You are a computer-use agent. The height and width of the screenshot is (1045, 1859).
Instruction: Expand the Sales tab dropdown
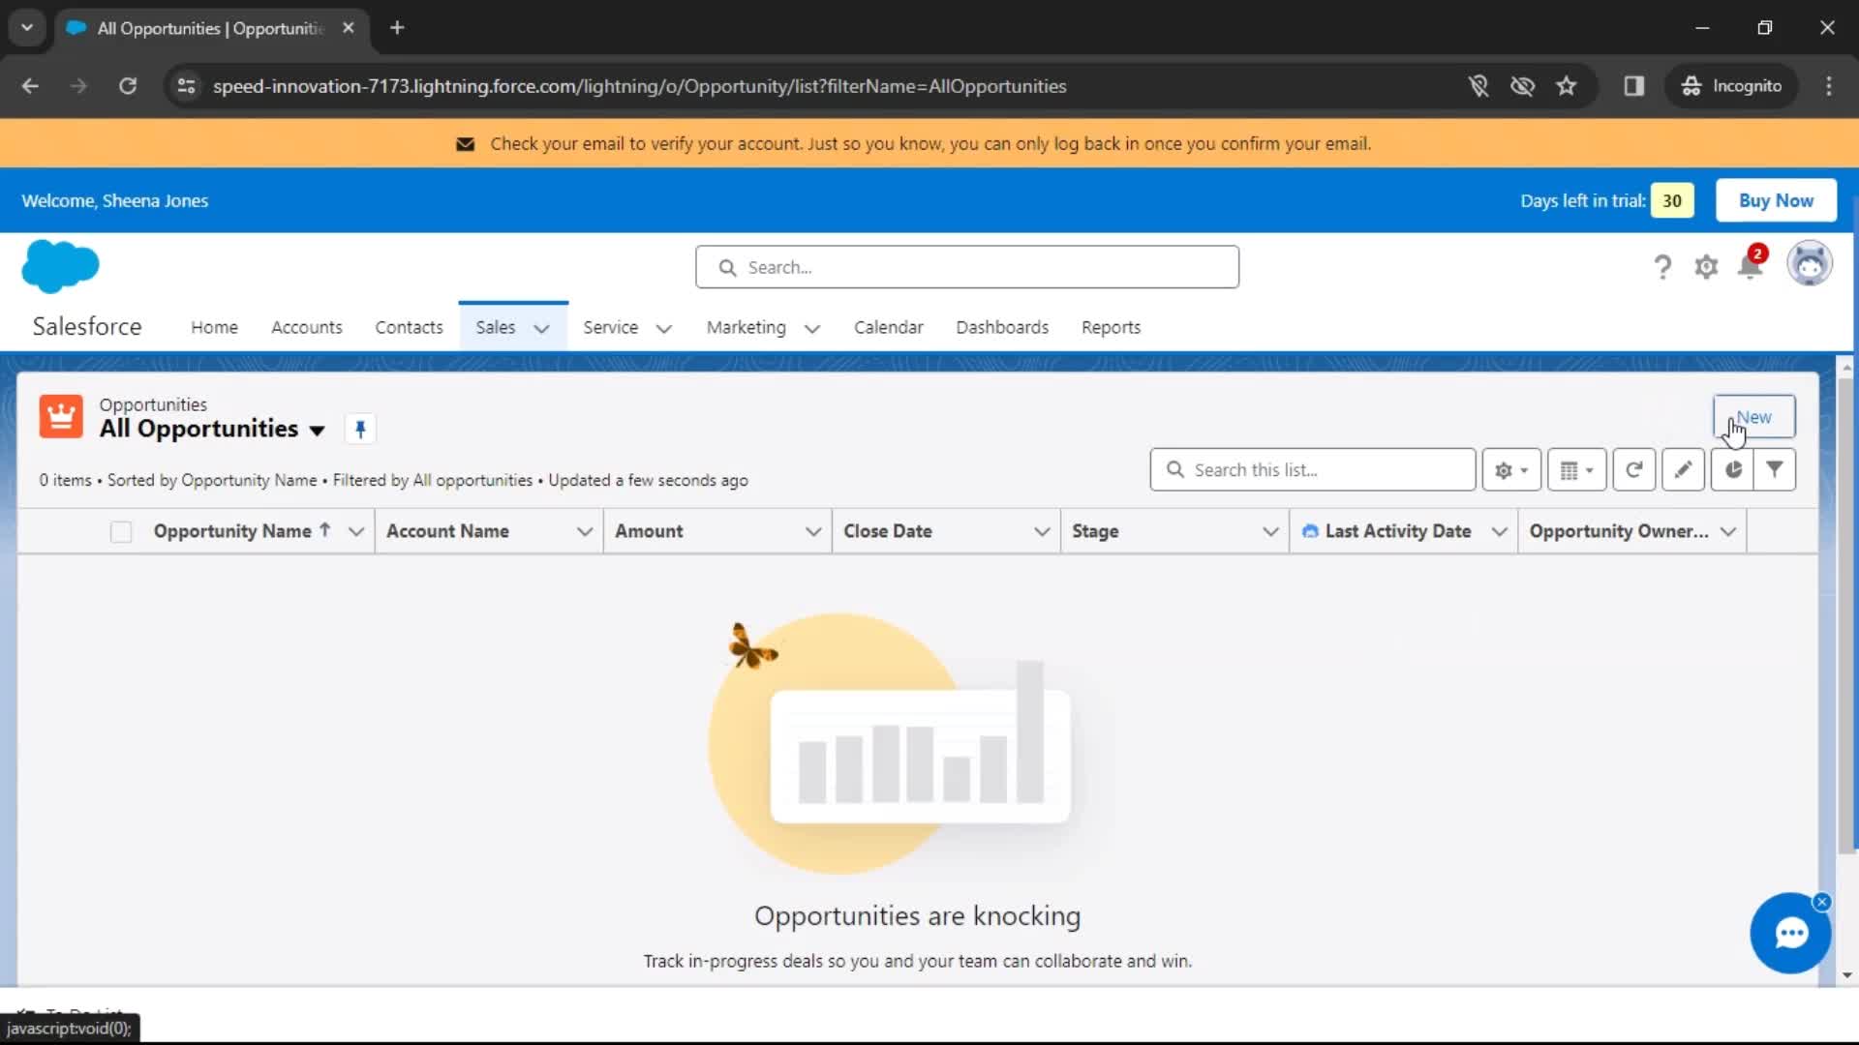542,328
